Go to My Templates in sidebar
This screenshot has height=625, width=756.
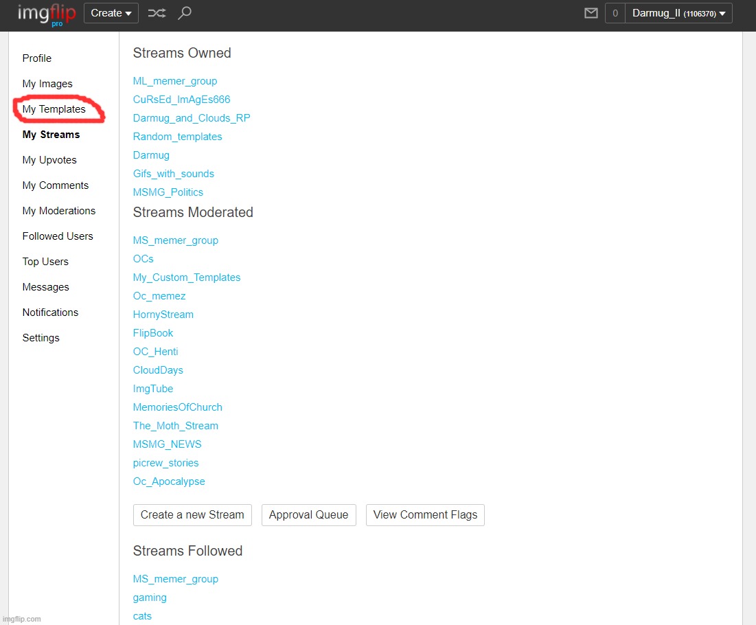(x=54, y=109)
